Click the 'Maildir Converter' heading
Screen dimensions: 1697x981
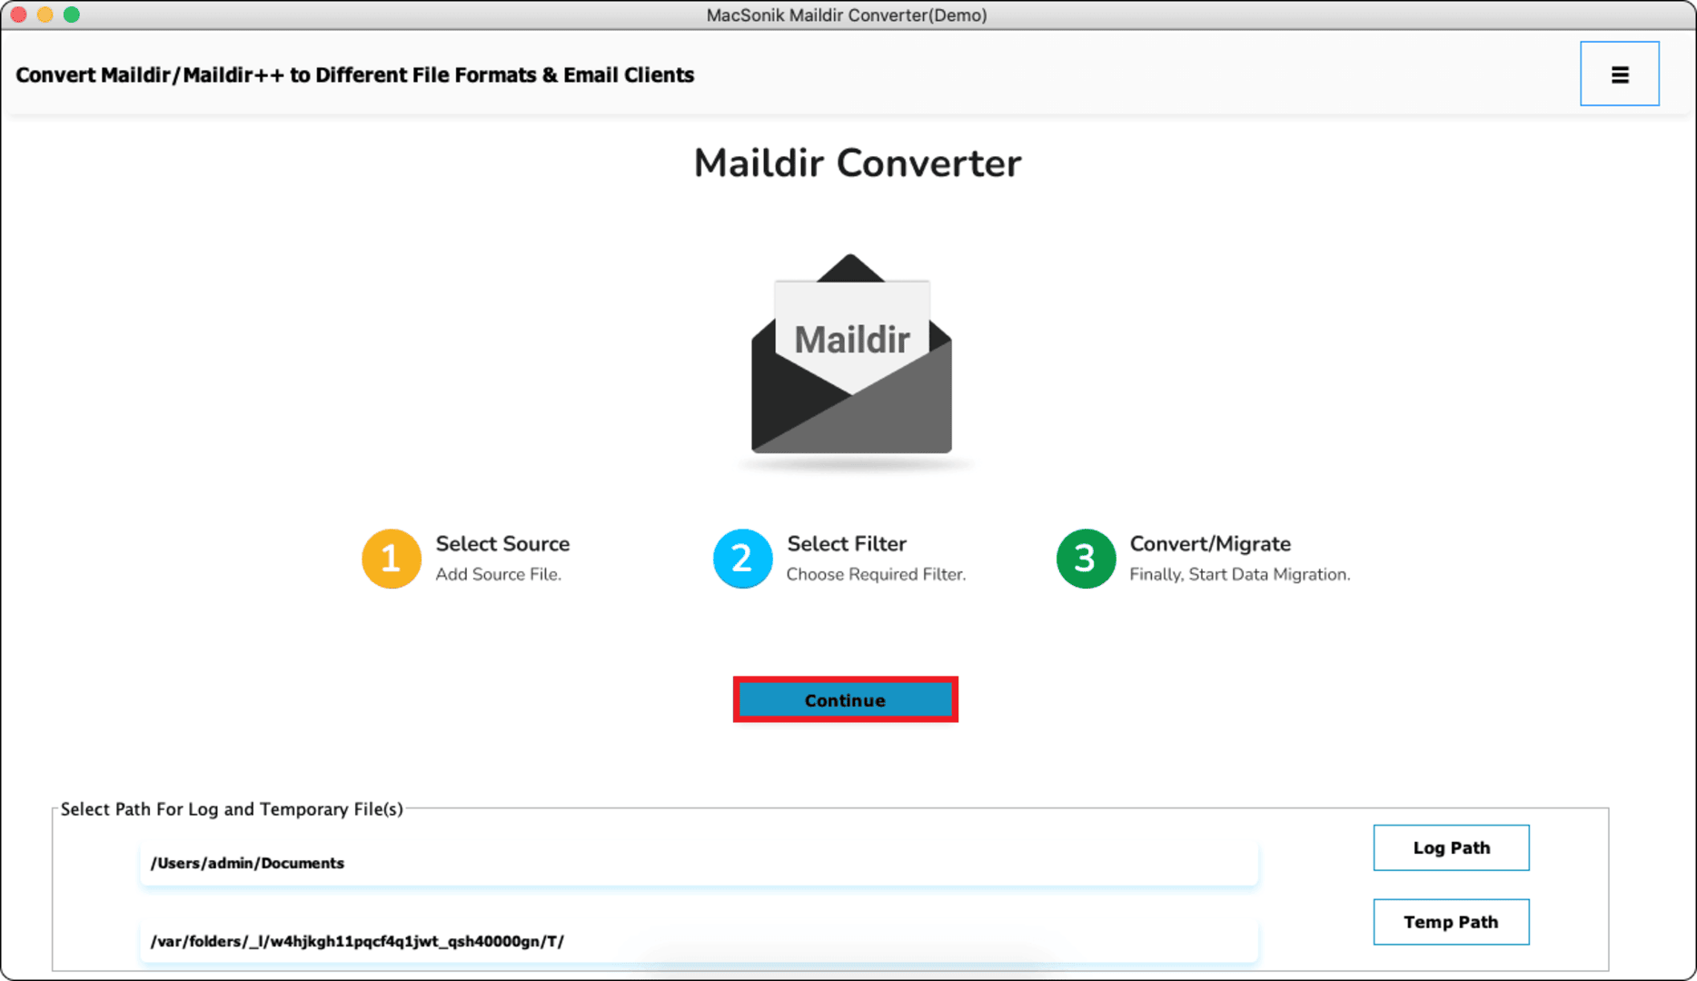click(857, 163)
